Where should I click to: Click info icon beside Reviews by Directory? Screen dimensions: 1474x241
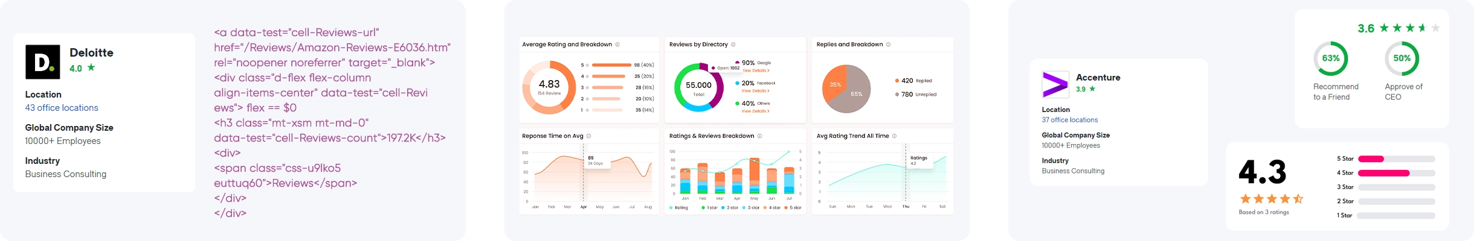pos(733,45)
